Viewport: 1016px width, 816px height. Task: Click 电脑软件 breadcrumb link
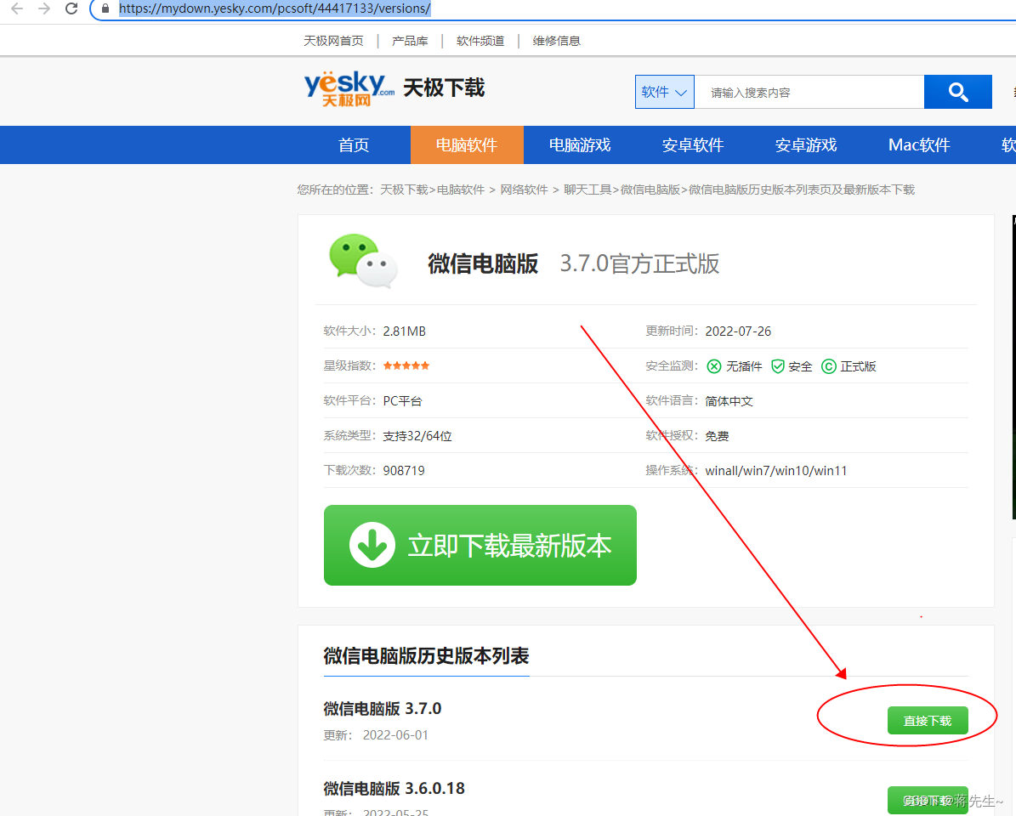tap(461, 190)
